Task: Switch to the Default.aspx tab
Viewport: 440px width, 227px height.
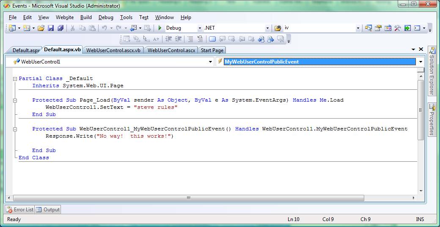Action: [x=26, y=50]
